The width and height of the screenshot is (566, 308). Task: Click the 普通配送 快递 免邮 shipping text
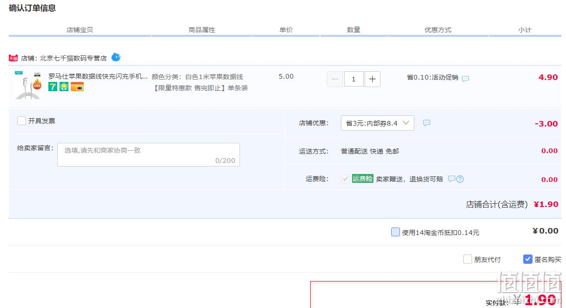(370, 151)
